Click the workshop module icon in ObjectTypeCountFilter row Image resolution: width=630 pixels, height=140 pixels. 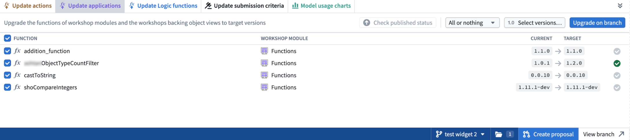264,63
